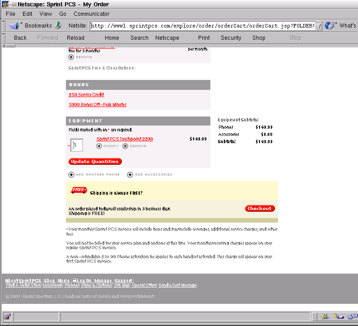Open the Phones footer link

click(72, 285)
